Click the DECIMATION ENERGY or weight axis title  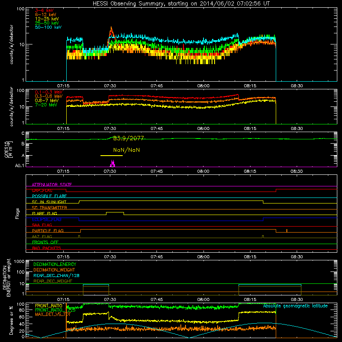[6, 278]
